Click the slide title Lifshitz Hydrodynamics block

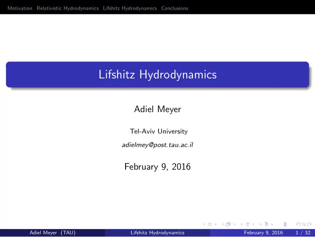(157, 74)
